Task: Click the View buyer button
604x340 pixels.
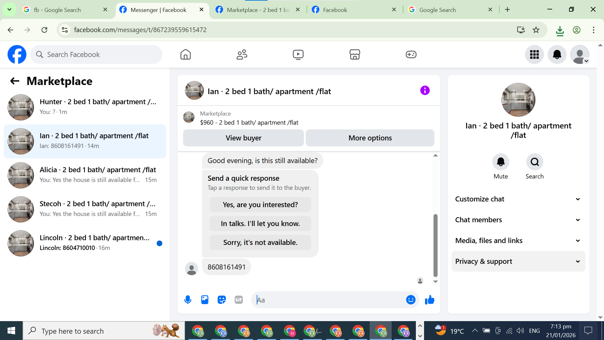Action: 243,138
